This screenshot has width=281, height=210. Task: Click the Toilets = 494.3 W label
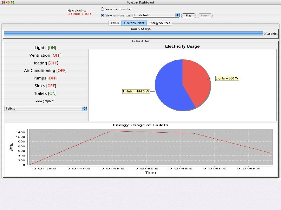pyautogui.click(x=136, y=91)
